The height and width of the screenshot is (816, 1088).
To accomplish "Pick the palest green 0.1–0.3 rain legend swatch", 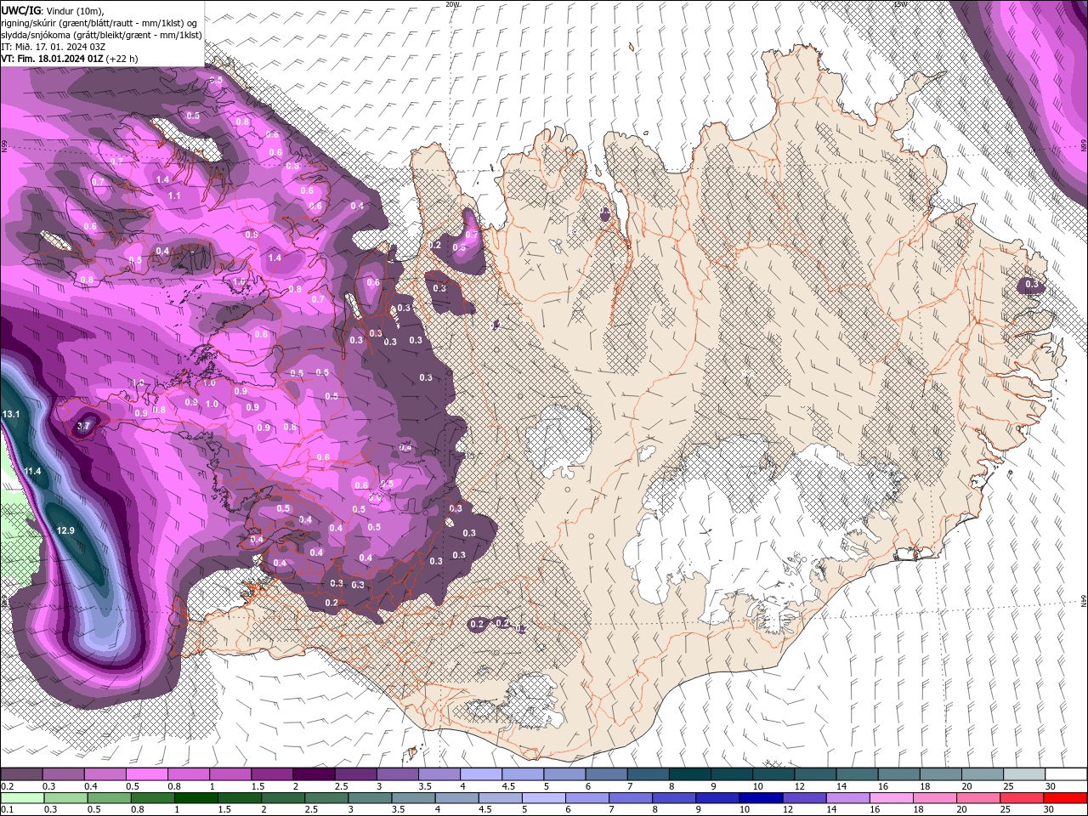I will click(x=21, y=797).
